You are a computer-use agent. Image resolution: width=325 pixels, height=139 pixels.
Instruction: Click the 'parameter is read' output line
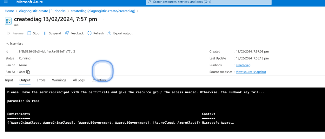coord(23,101)
